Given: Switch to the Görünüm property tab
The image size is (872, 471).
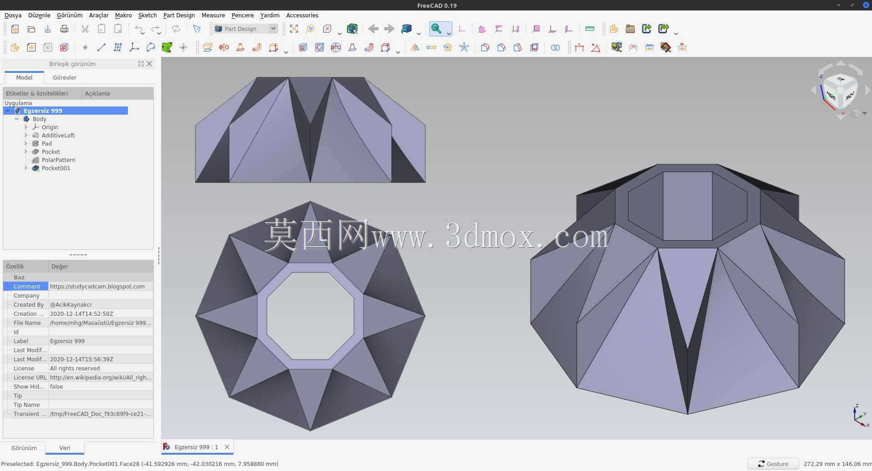Looking at the screenshot, I should tap(24, 448).
